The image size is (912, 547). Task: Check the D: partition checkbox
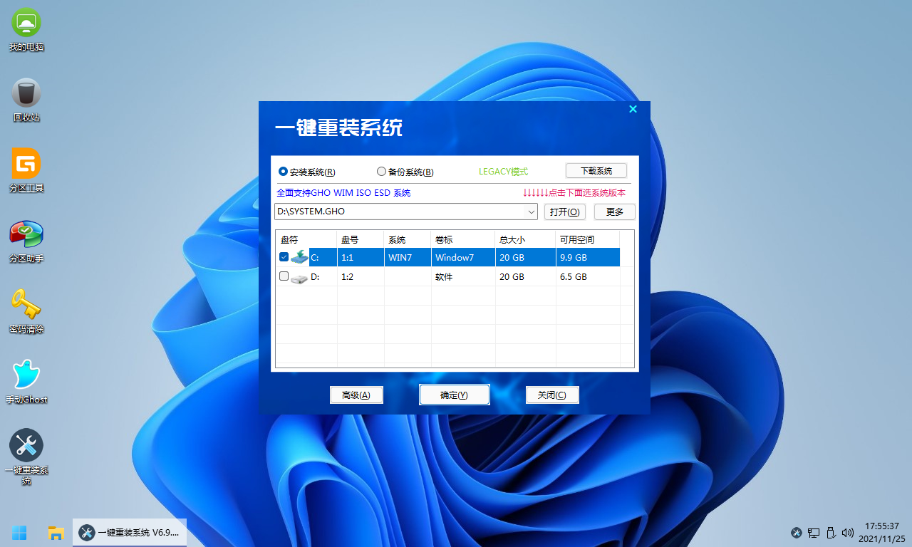[x=284, y=276]
